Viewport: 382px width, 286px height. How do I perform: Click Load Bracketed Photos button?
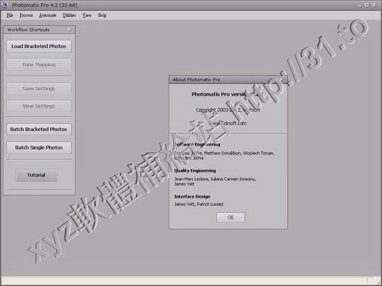point(39,46)
